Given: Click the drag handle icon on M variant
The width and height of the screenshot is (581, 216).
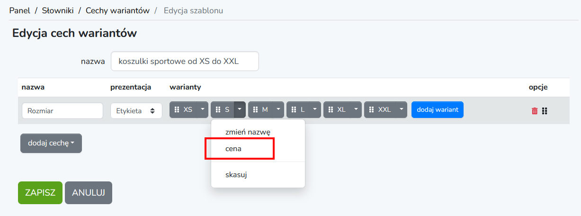Looking at the screenshot, I should (255, 109).
